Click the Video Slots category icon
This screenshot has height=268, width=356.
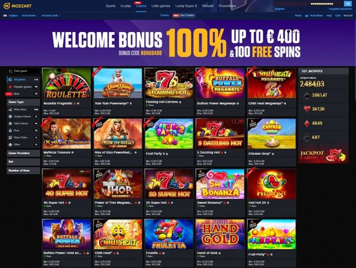point(10,109)
